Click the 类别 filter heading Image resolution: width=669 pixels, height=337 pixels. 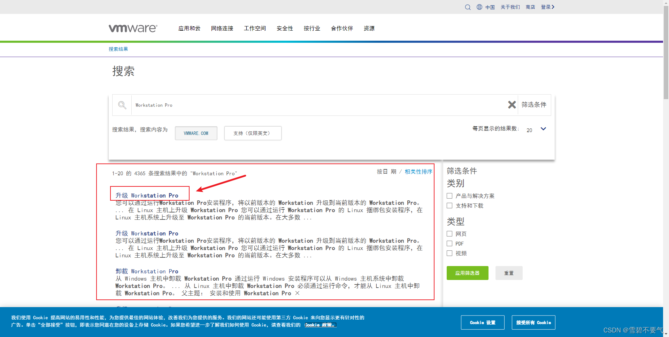(455, 183)
